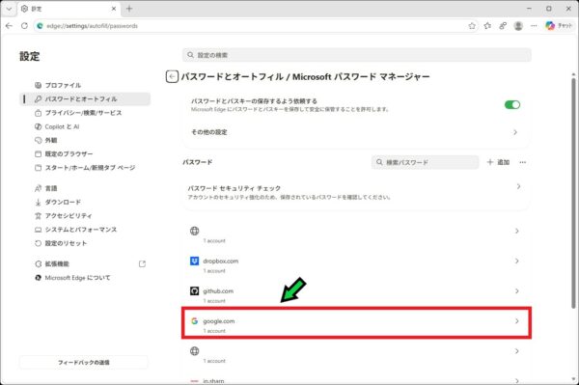Open the github.com password entry

click(355, 295)
